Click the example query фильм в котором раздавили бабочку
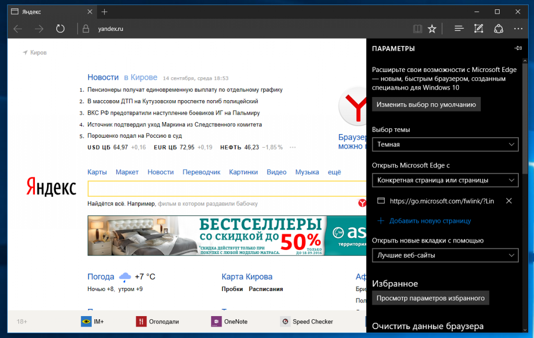 (208, 204)
